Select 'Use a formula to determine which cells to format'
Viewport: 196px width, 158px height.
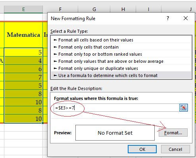[x=121, y=75]
